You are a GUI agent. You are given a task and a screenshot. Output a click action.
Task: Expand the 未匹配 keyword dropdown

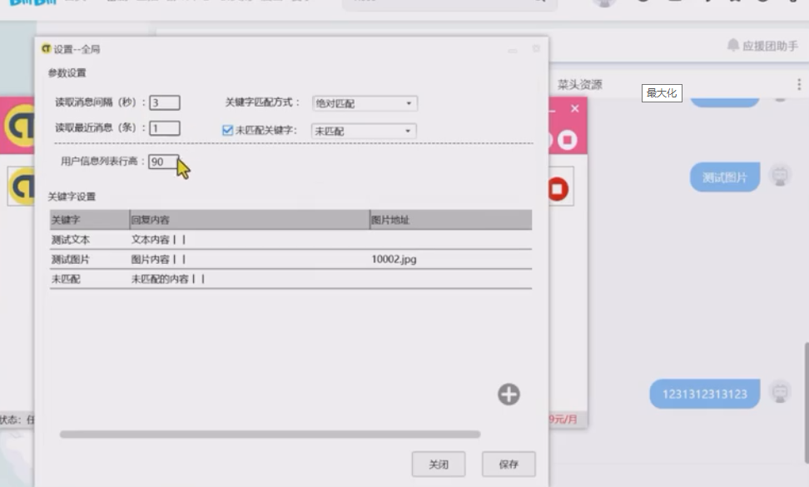[x=364, y=131]
